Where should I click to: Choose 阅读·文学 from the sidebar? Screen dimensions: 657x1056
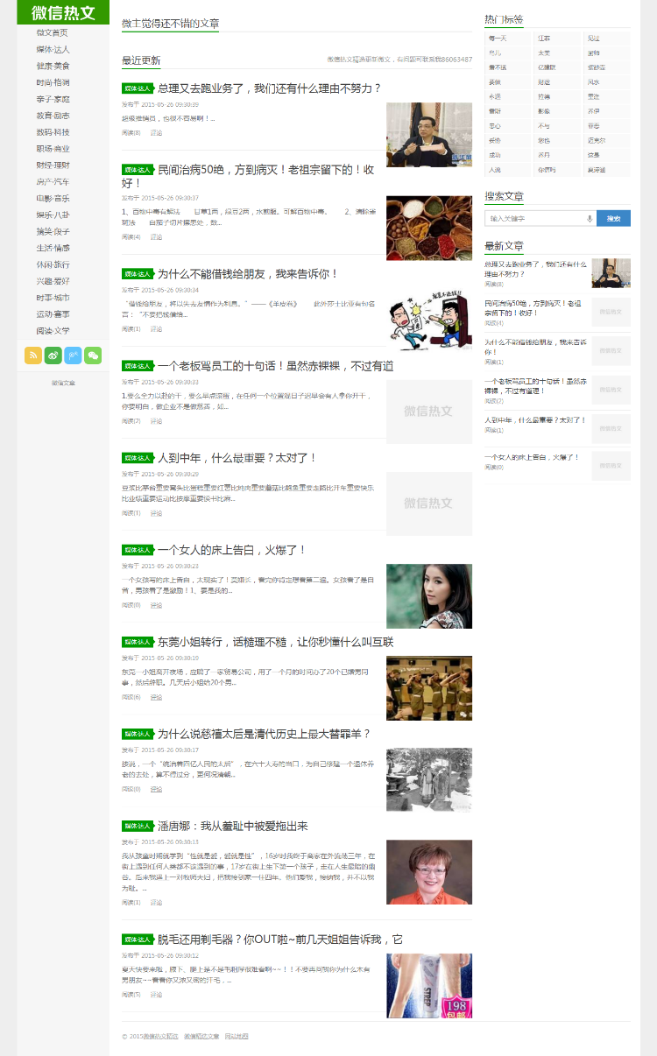pos(53,331)
